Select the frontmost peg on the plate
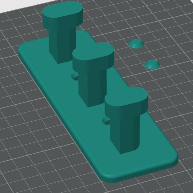Screen dimensions: 193x193 [126, 120]
